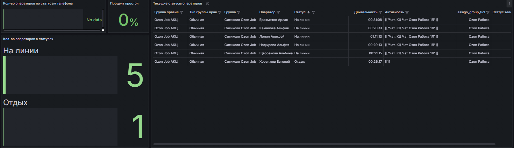Show info icon beside Текущие статусы операторов
The height and width of the screenshot is (148, 514).
click(x=208, y=3)
